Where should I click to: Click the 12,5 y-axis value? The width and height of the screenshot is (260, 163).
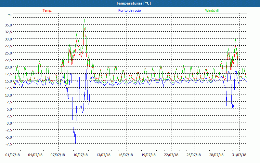click(8, 88)
